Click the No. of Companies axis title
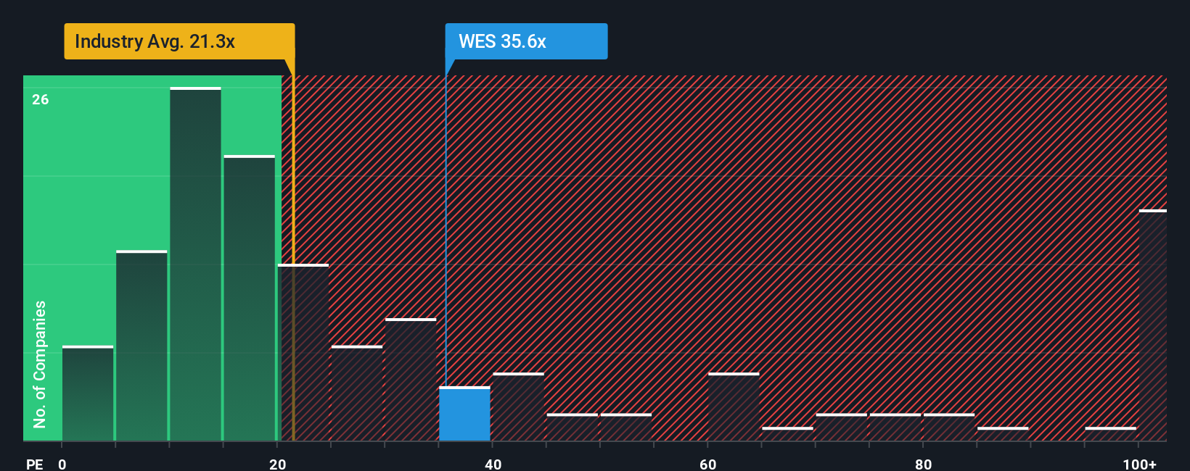 tap(40, 364)
